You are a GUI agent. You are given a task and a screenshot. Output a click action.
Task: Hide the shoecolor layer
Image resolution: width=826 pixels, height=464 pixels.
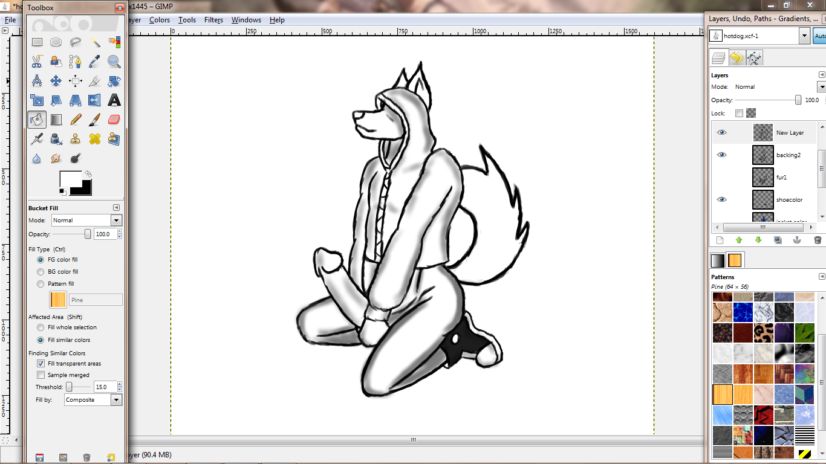[x=721, y=199]
